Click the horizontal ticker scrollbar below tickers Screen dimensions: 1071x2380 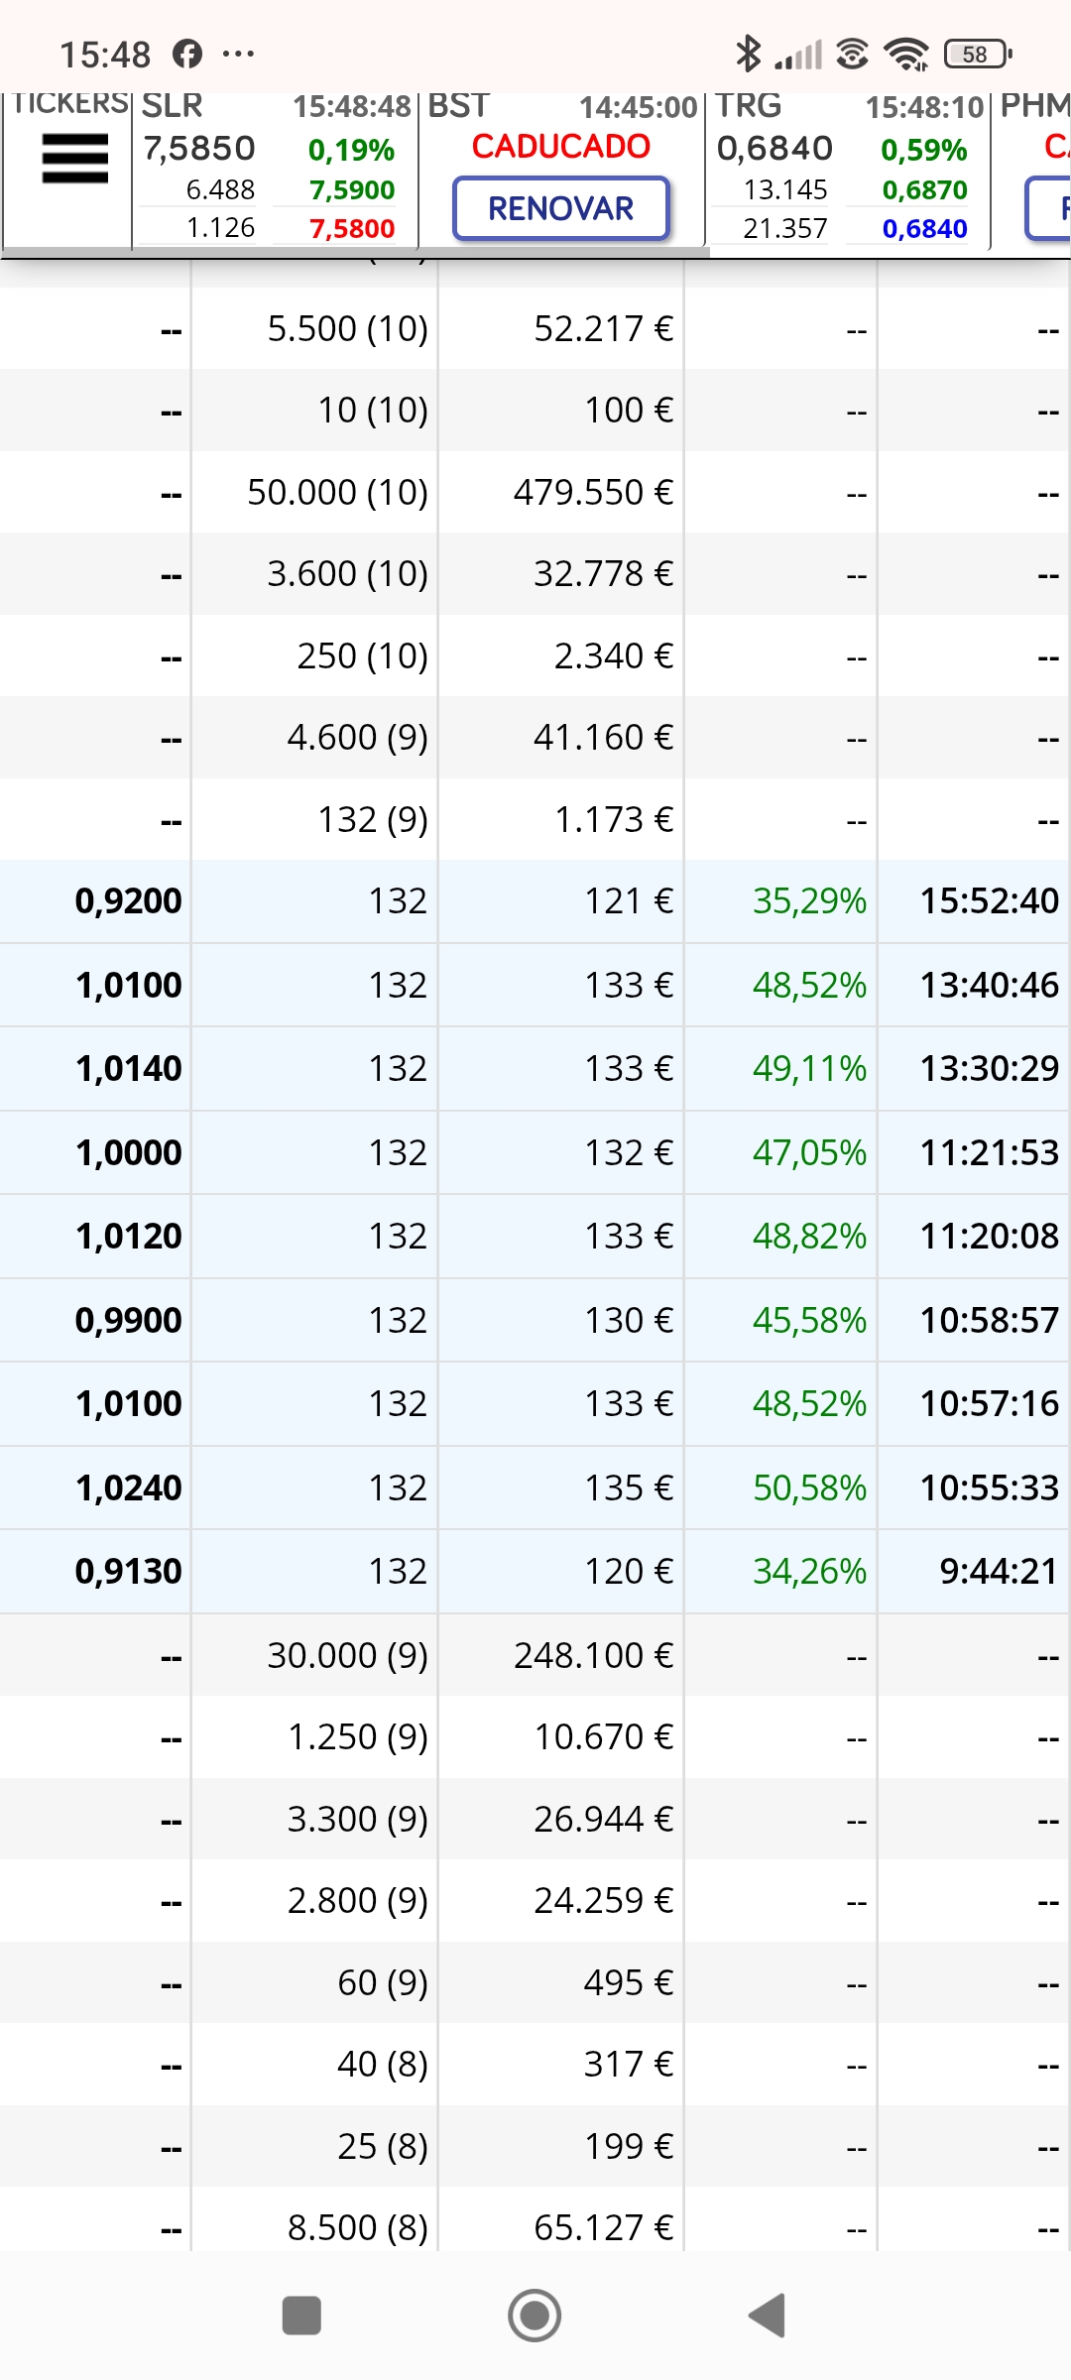355,253
